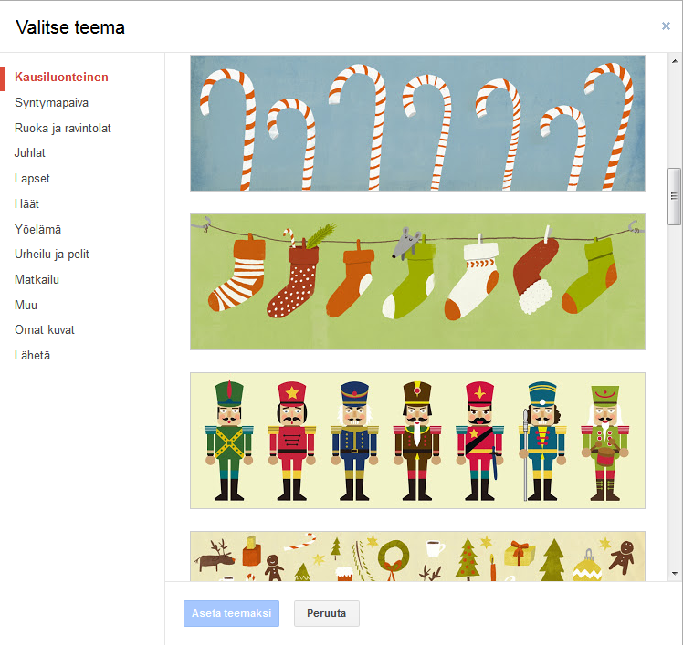Go to Lähetä upload option

(x=32, y=355)
